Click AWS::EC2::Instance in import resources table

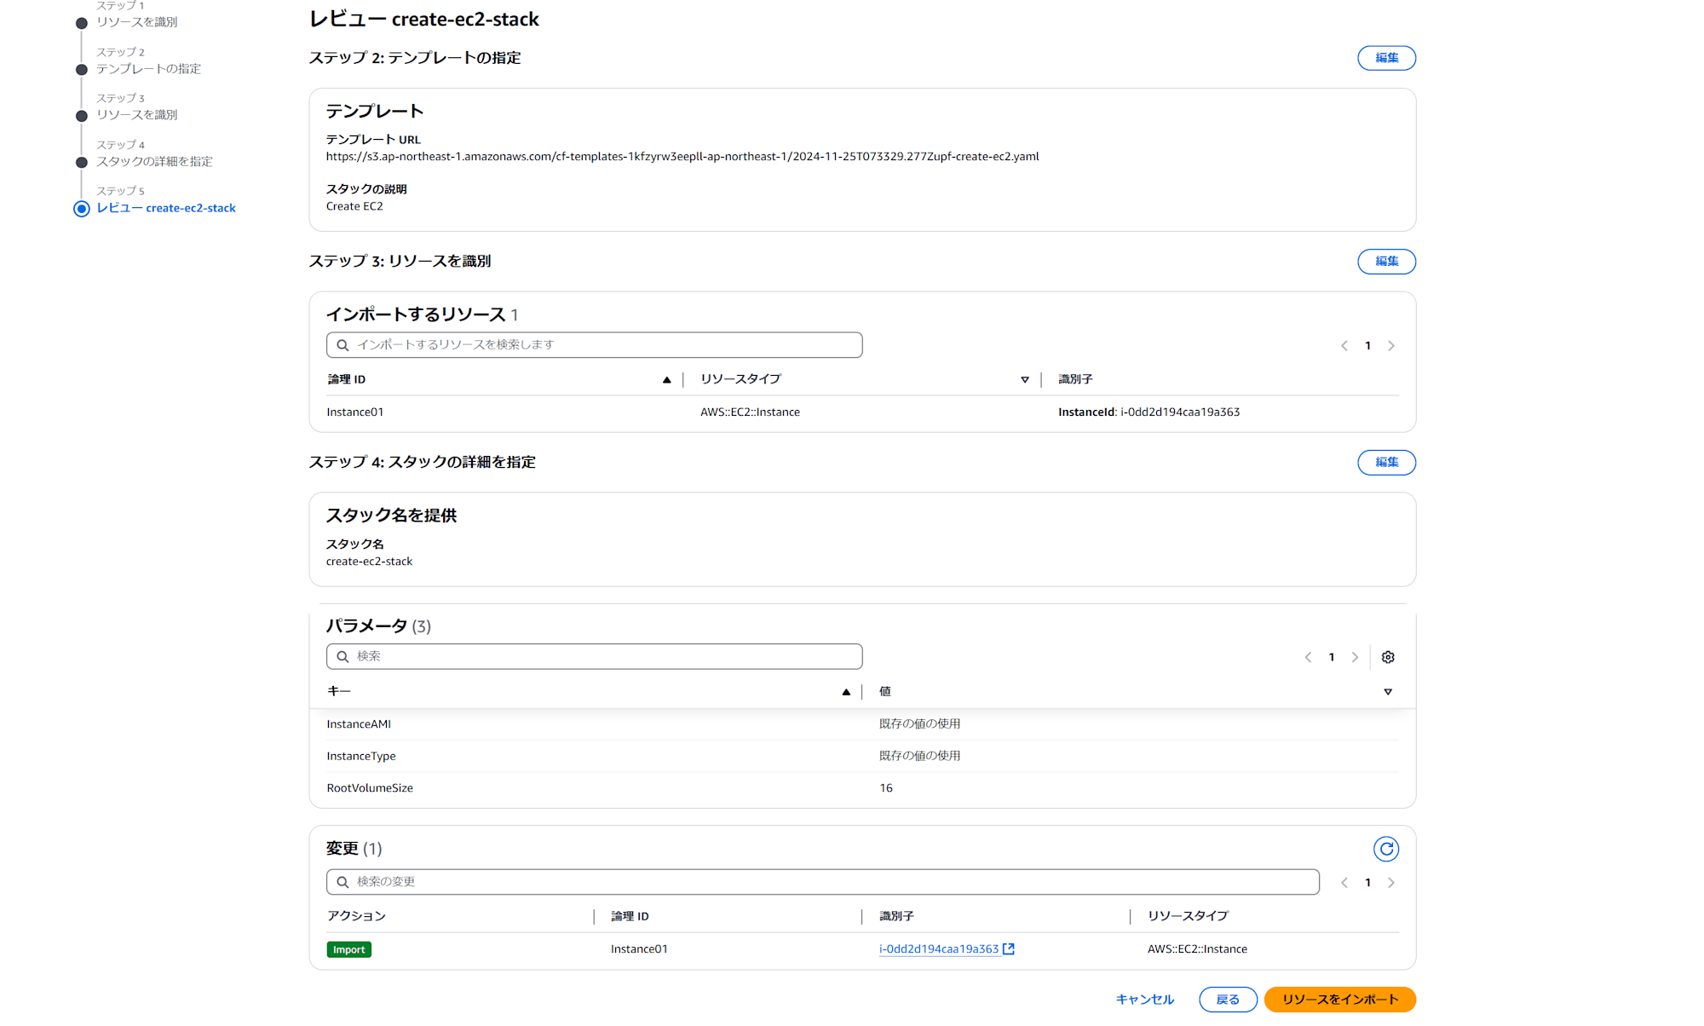[750, 412]
